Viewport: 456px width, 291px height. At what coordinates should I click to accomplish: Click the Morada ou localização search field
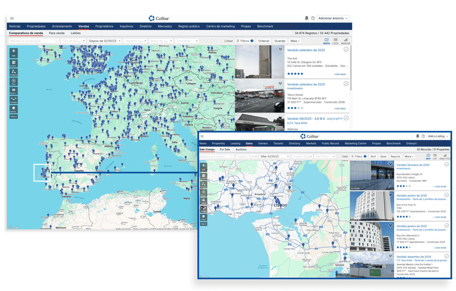coord(32,41)
